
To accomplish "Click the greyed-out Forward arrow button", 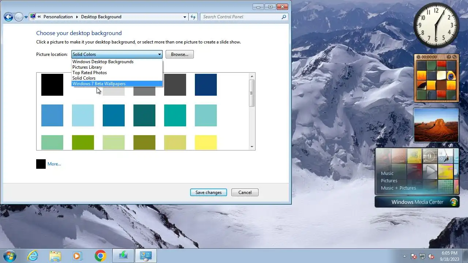I will tap(19, 17).
